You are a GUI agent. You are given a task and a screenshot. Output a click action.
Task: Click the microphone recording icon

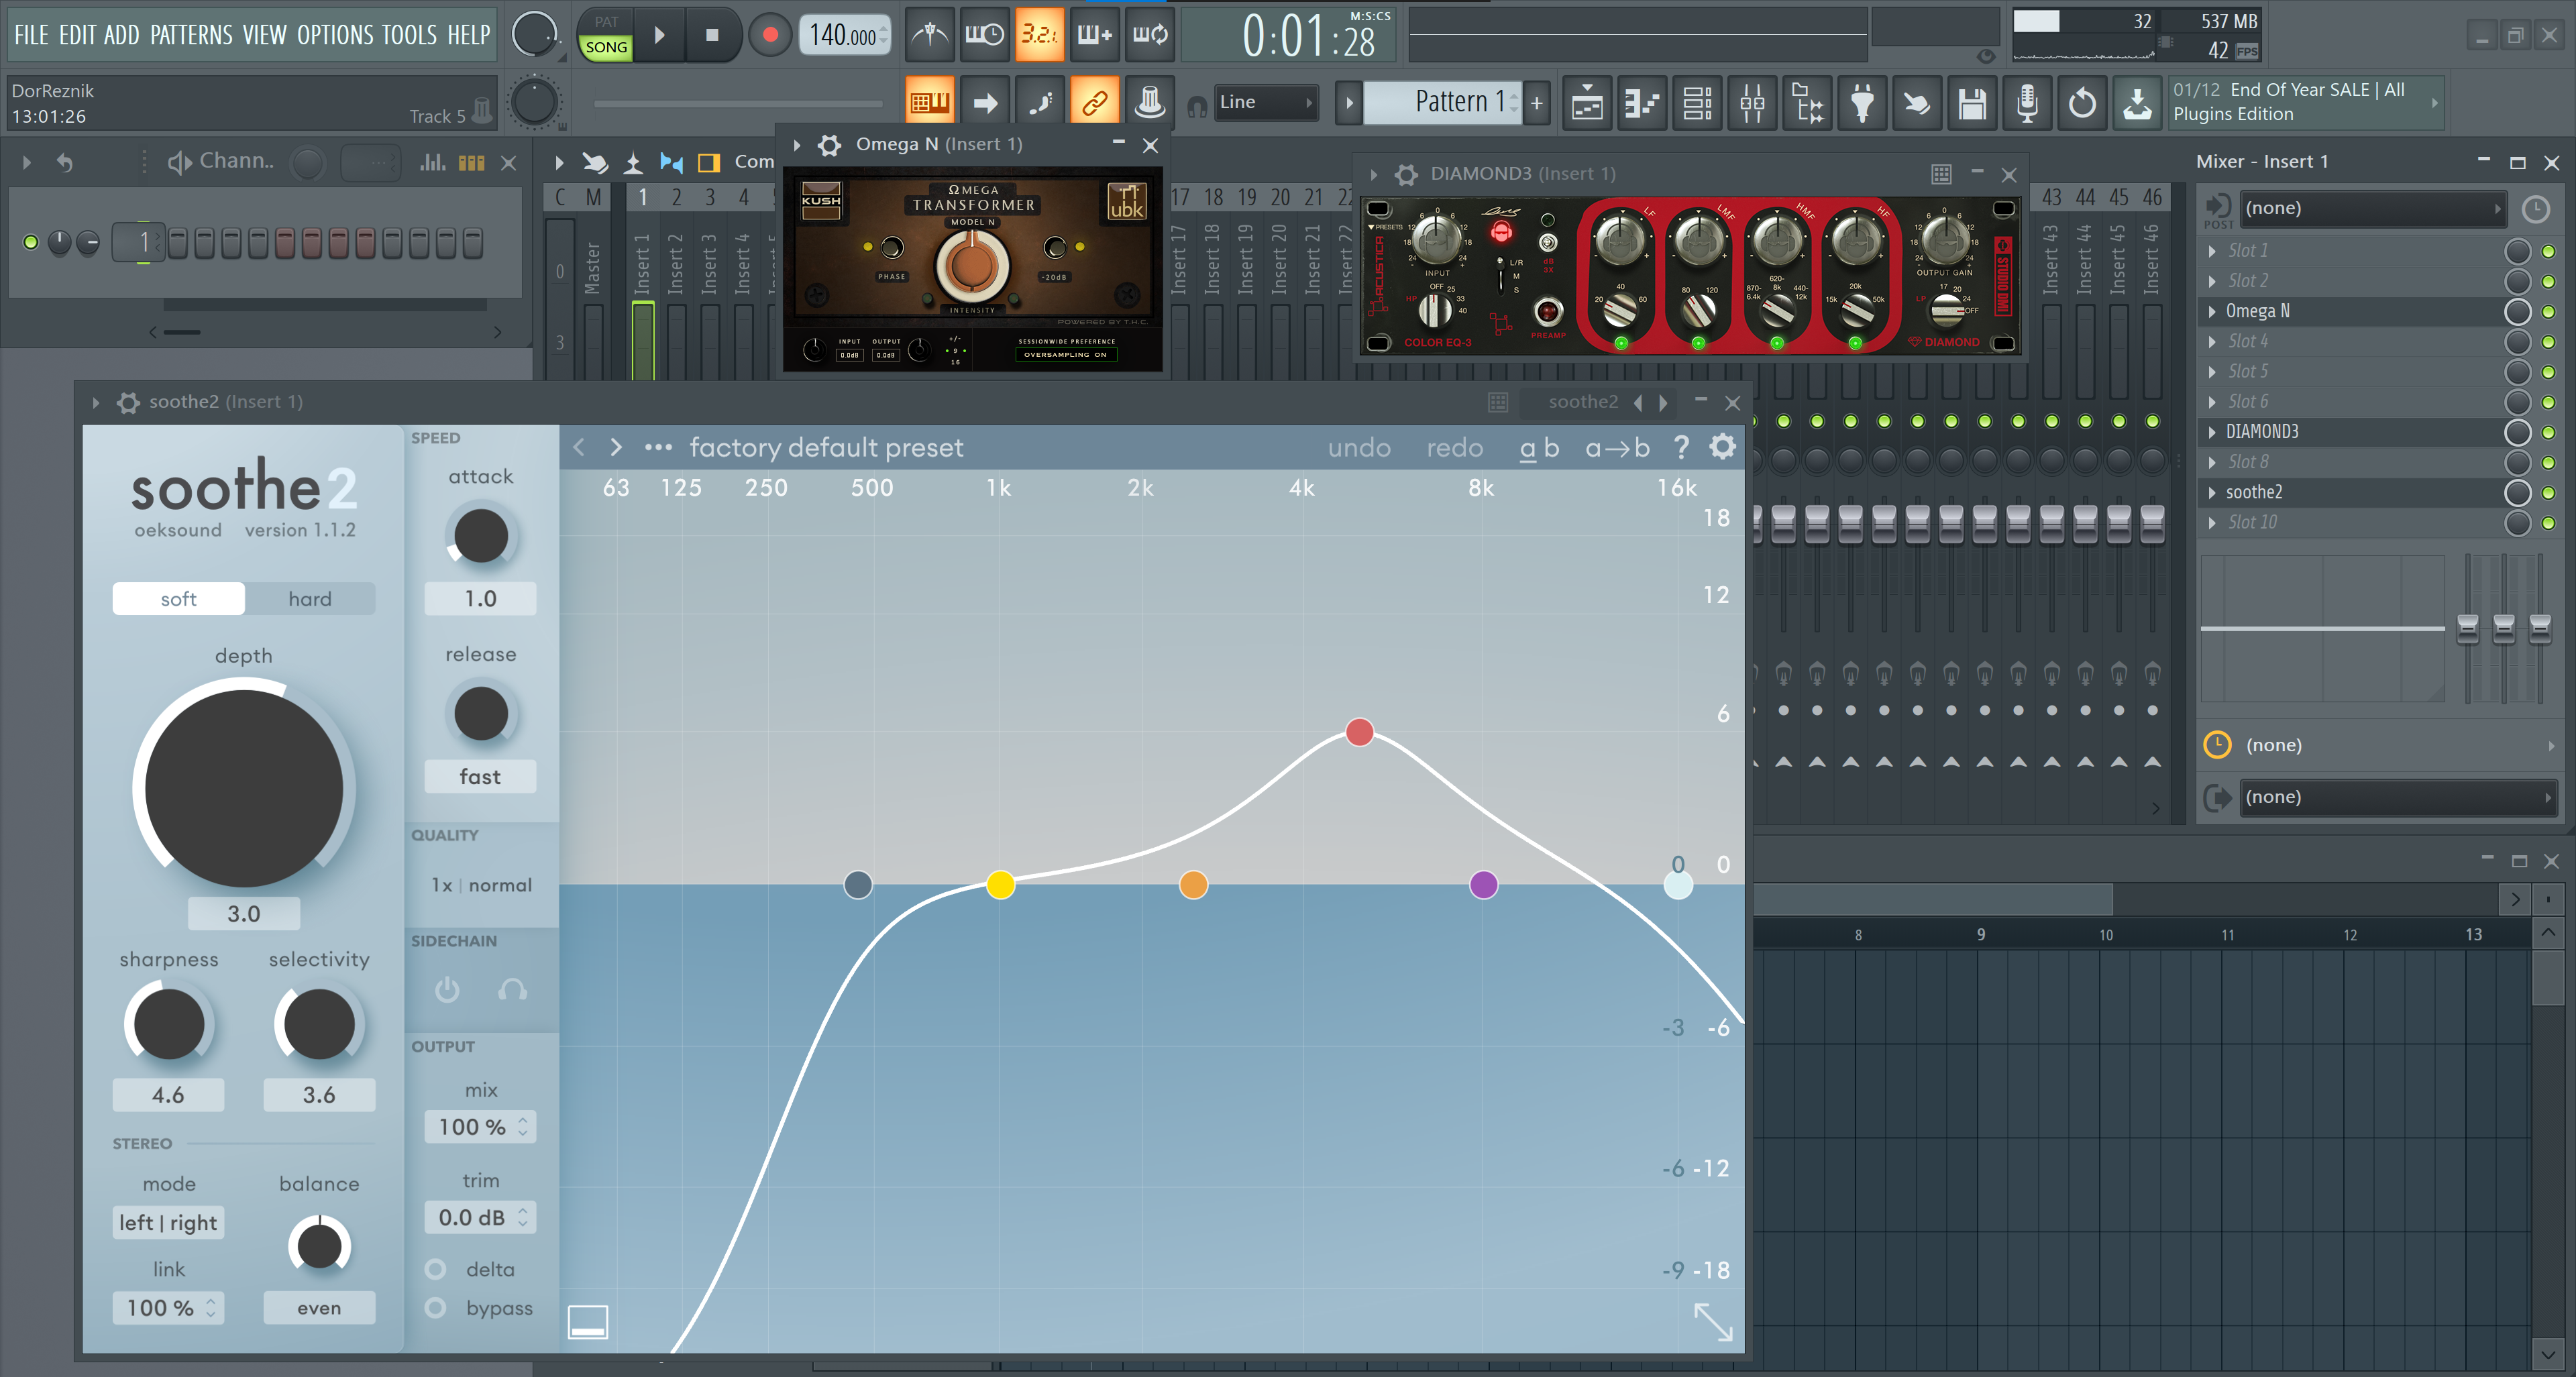coord(2027,103)
